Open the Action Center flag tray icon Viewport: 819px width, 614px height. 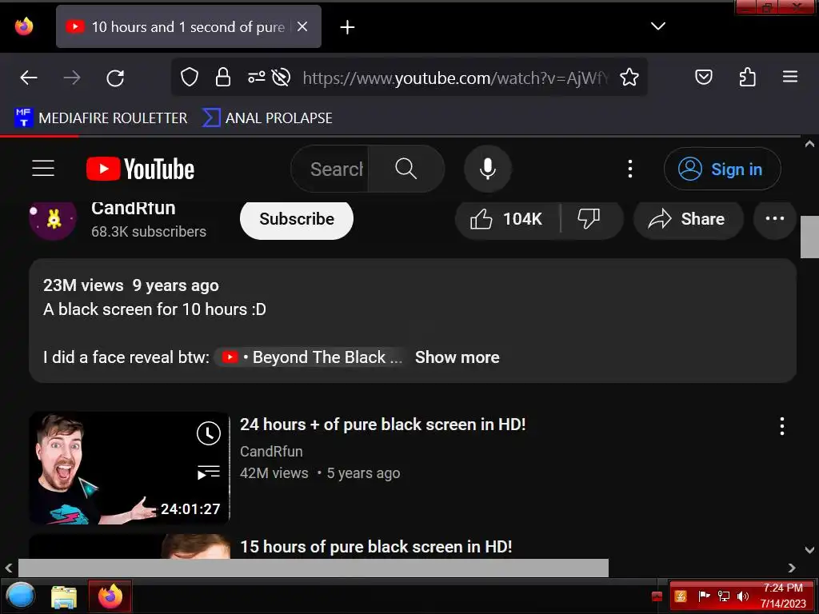[704, 596]
